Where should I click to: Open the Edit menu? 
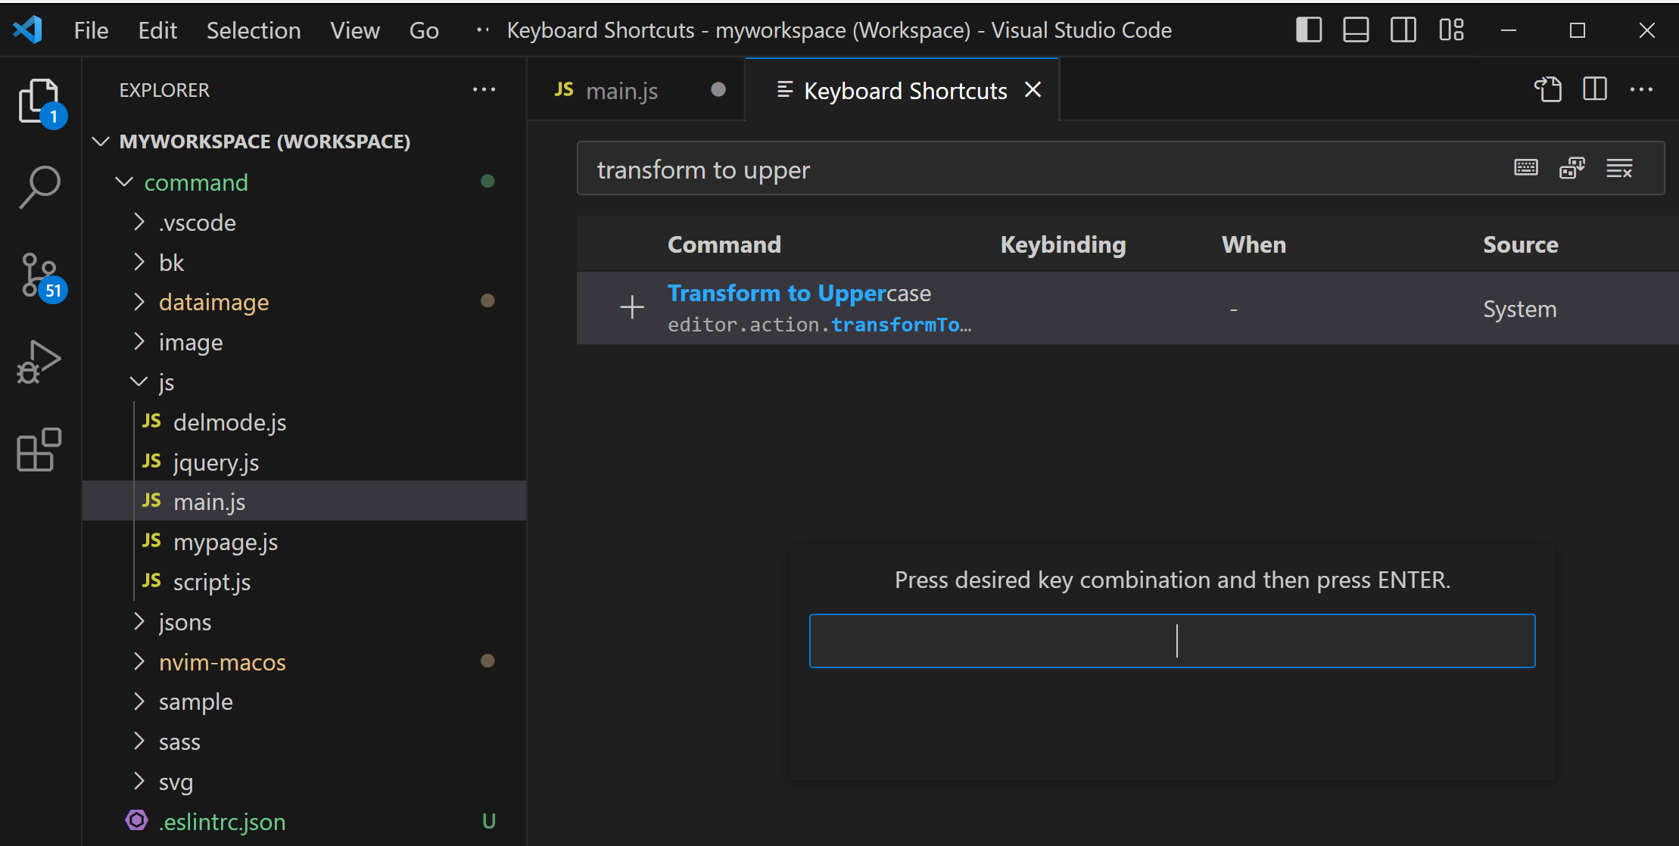point(157,30)
